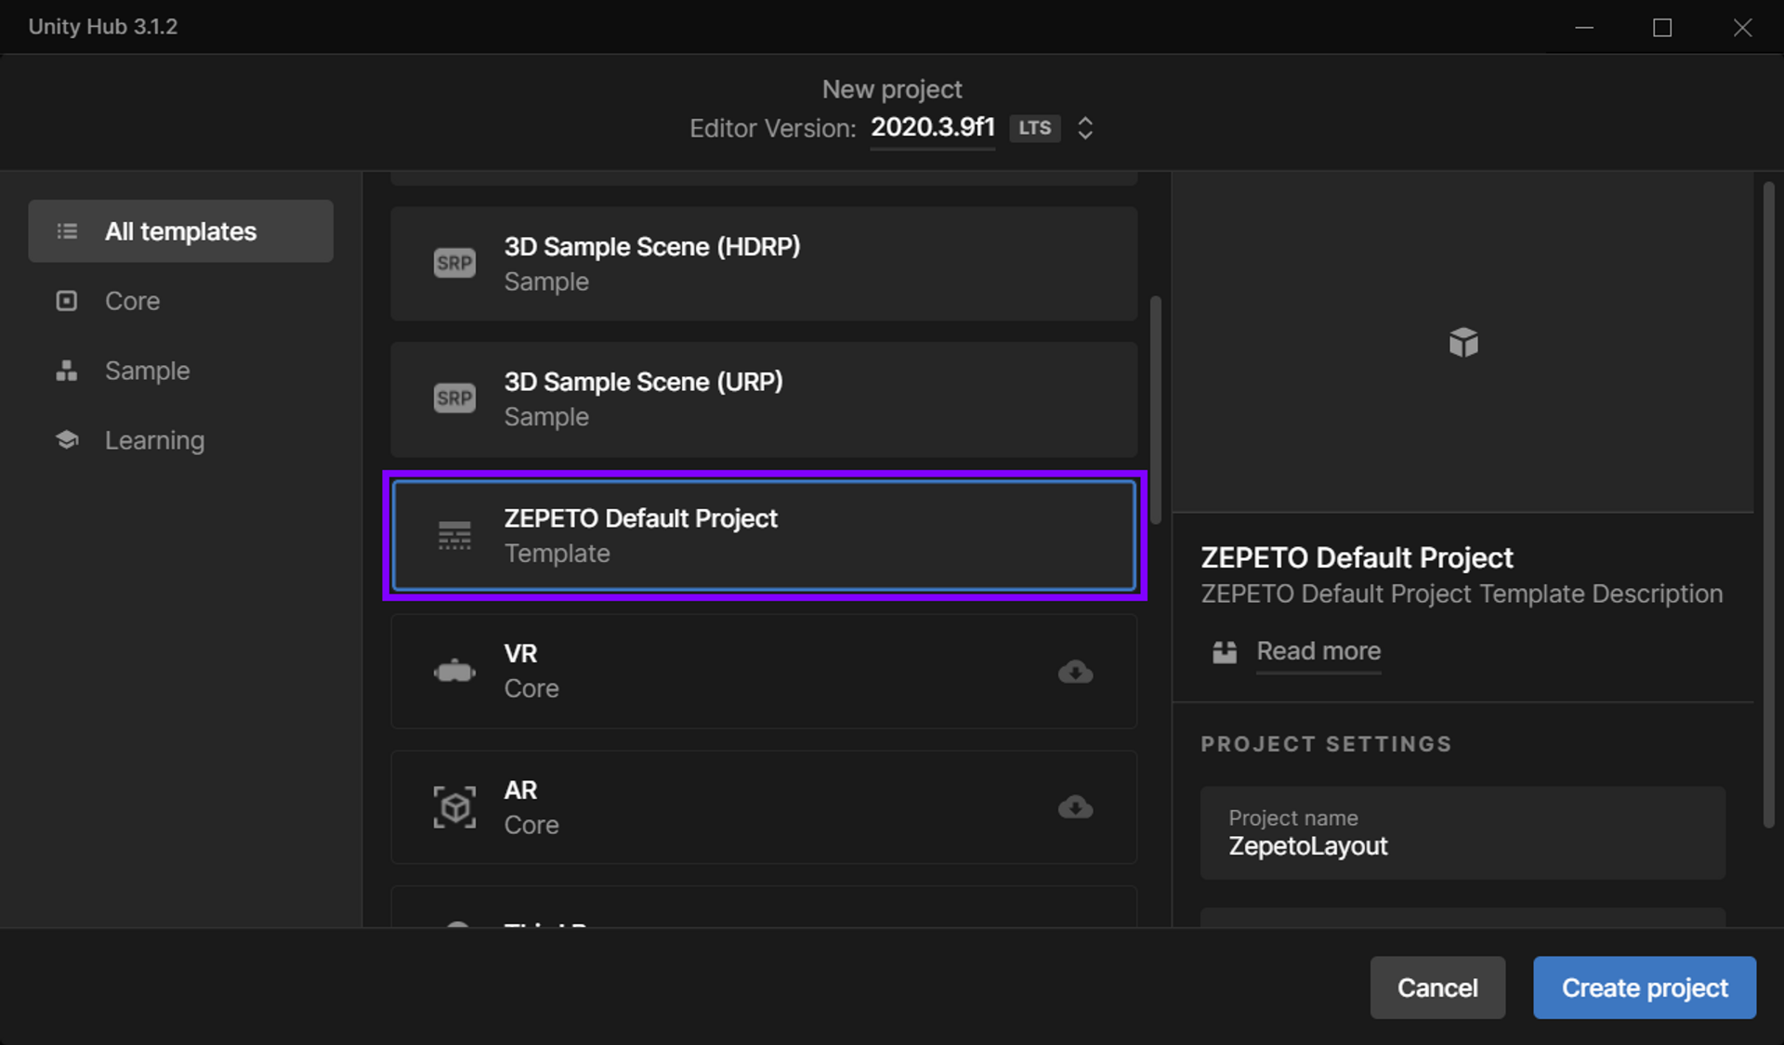Click the VR headset icon

tap(454, 671)
